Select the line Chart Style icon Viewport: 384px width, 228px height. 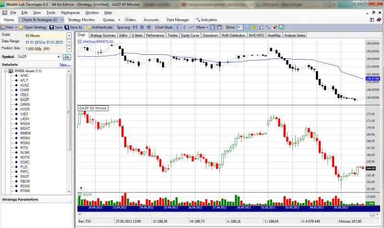coord(191,27)
